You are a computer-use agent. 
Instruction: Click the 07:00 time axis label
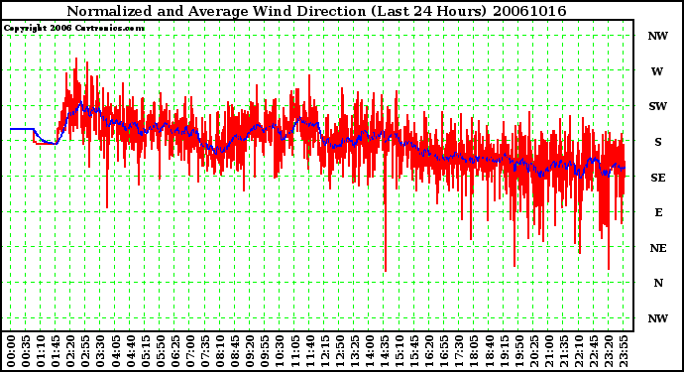click(190, 351)
